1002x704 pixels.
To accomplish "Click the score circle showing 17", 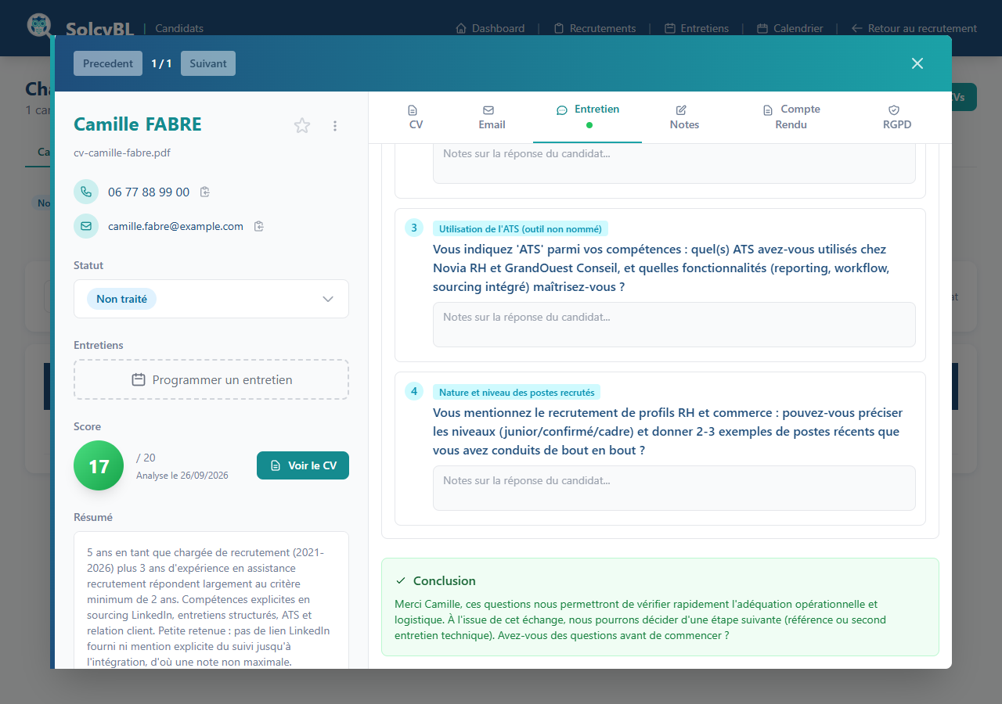I will 99,465.
